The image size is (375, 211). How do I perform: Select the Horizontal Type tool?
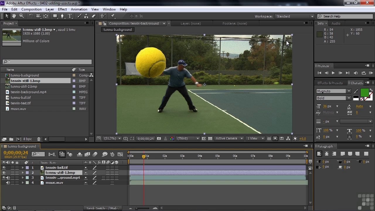point(70,16)
